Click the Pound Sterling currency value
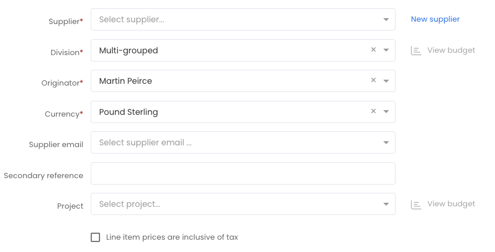The width and height of the screenshot is (495, 252). click(x=129, y=112)
